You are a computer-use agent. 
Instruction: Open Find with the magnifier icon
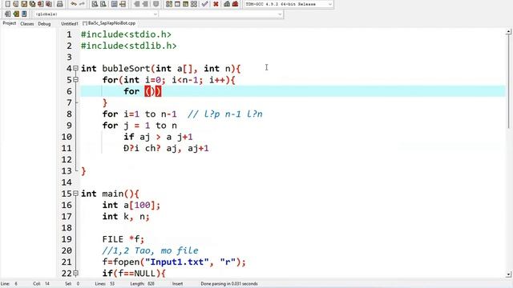[x=95, y=4]
